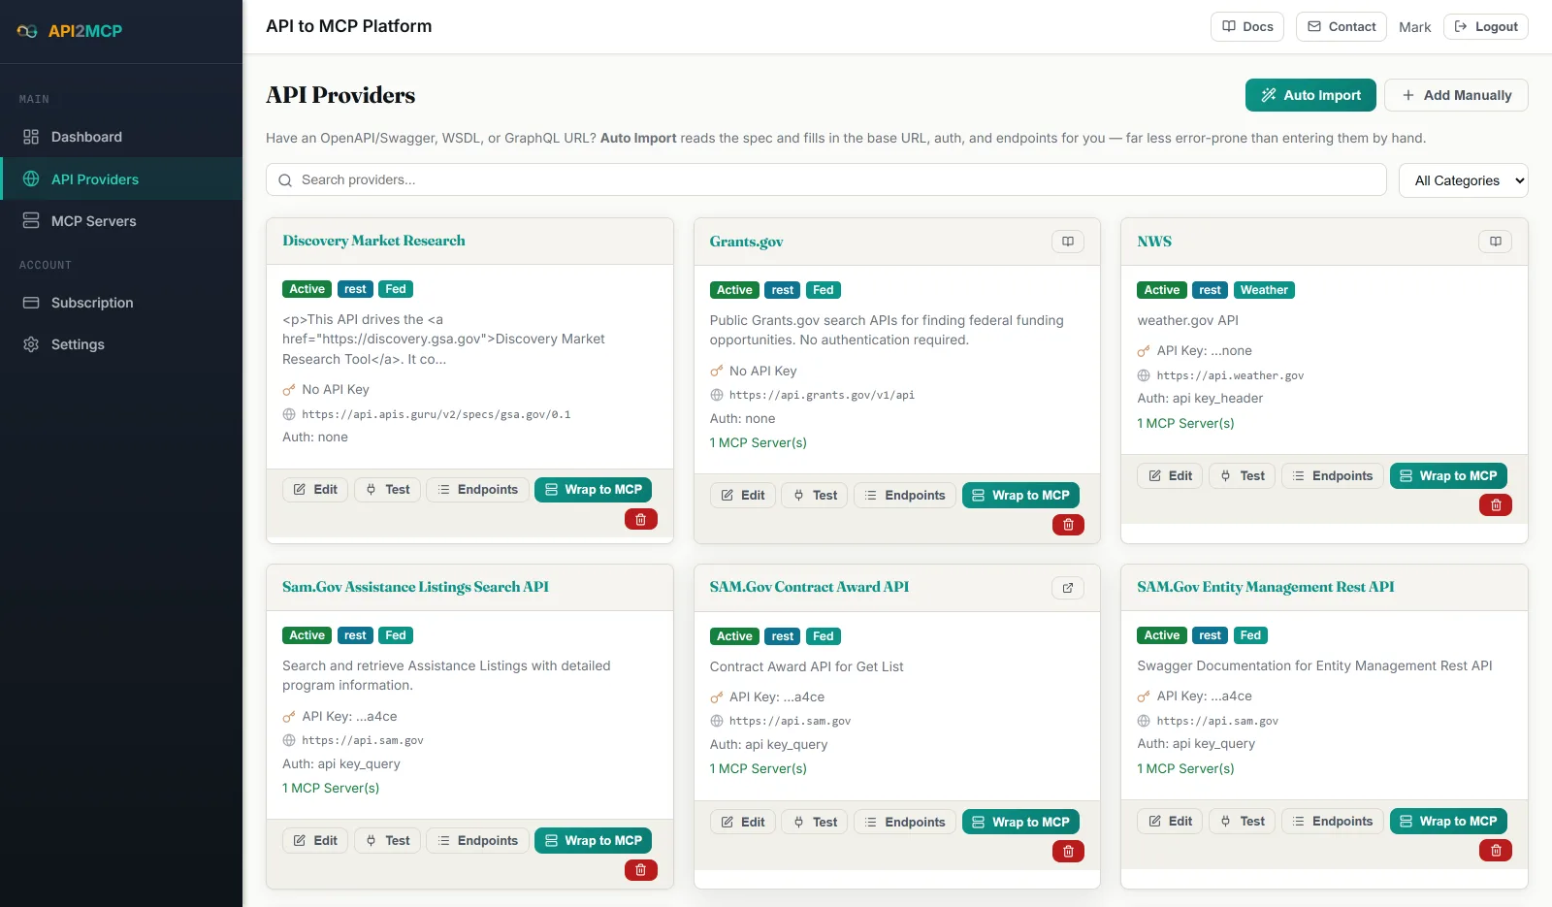
Task: Delete the Grants.gov provider
Action: 1068,525
